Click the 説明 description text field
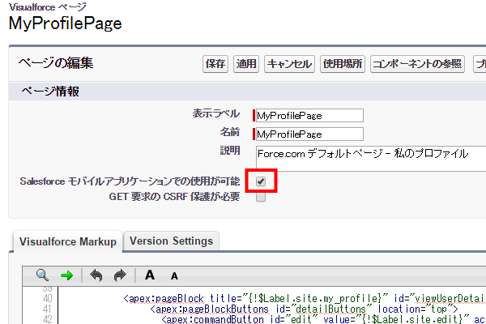This screenshot has width=486, height=324. [369, 152]
